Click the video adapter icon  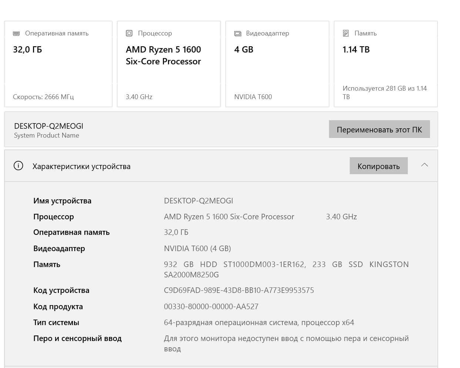[x=238, y=34]
